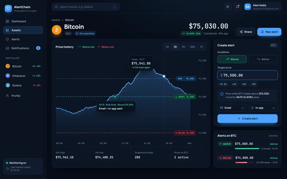
Task: Toggle the Above rule legend item
Action: tap(86, 47)
